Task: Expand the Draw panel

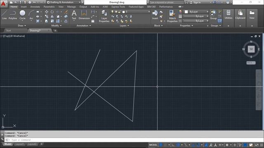Action: pos(22,25)
